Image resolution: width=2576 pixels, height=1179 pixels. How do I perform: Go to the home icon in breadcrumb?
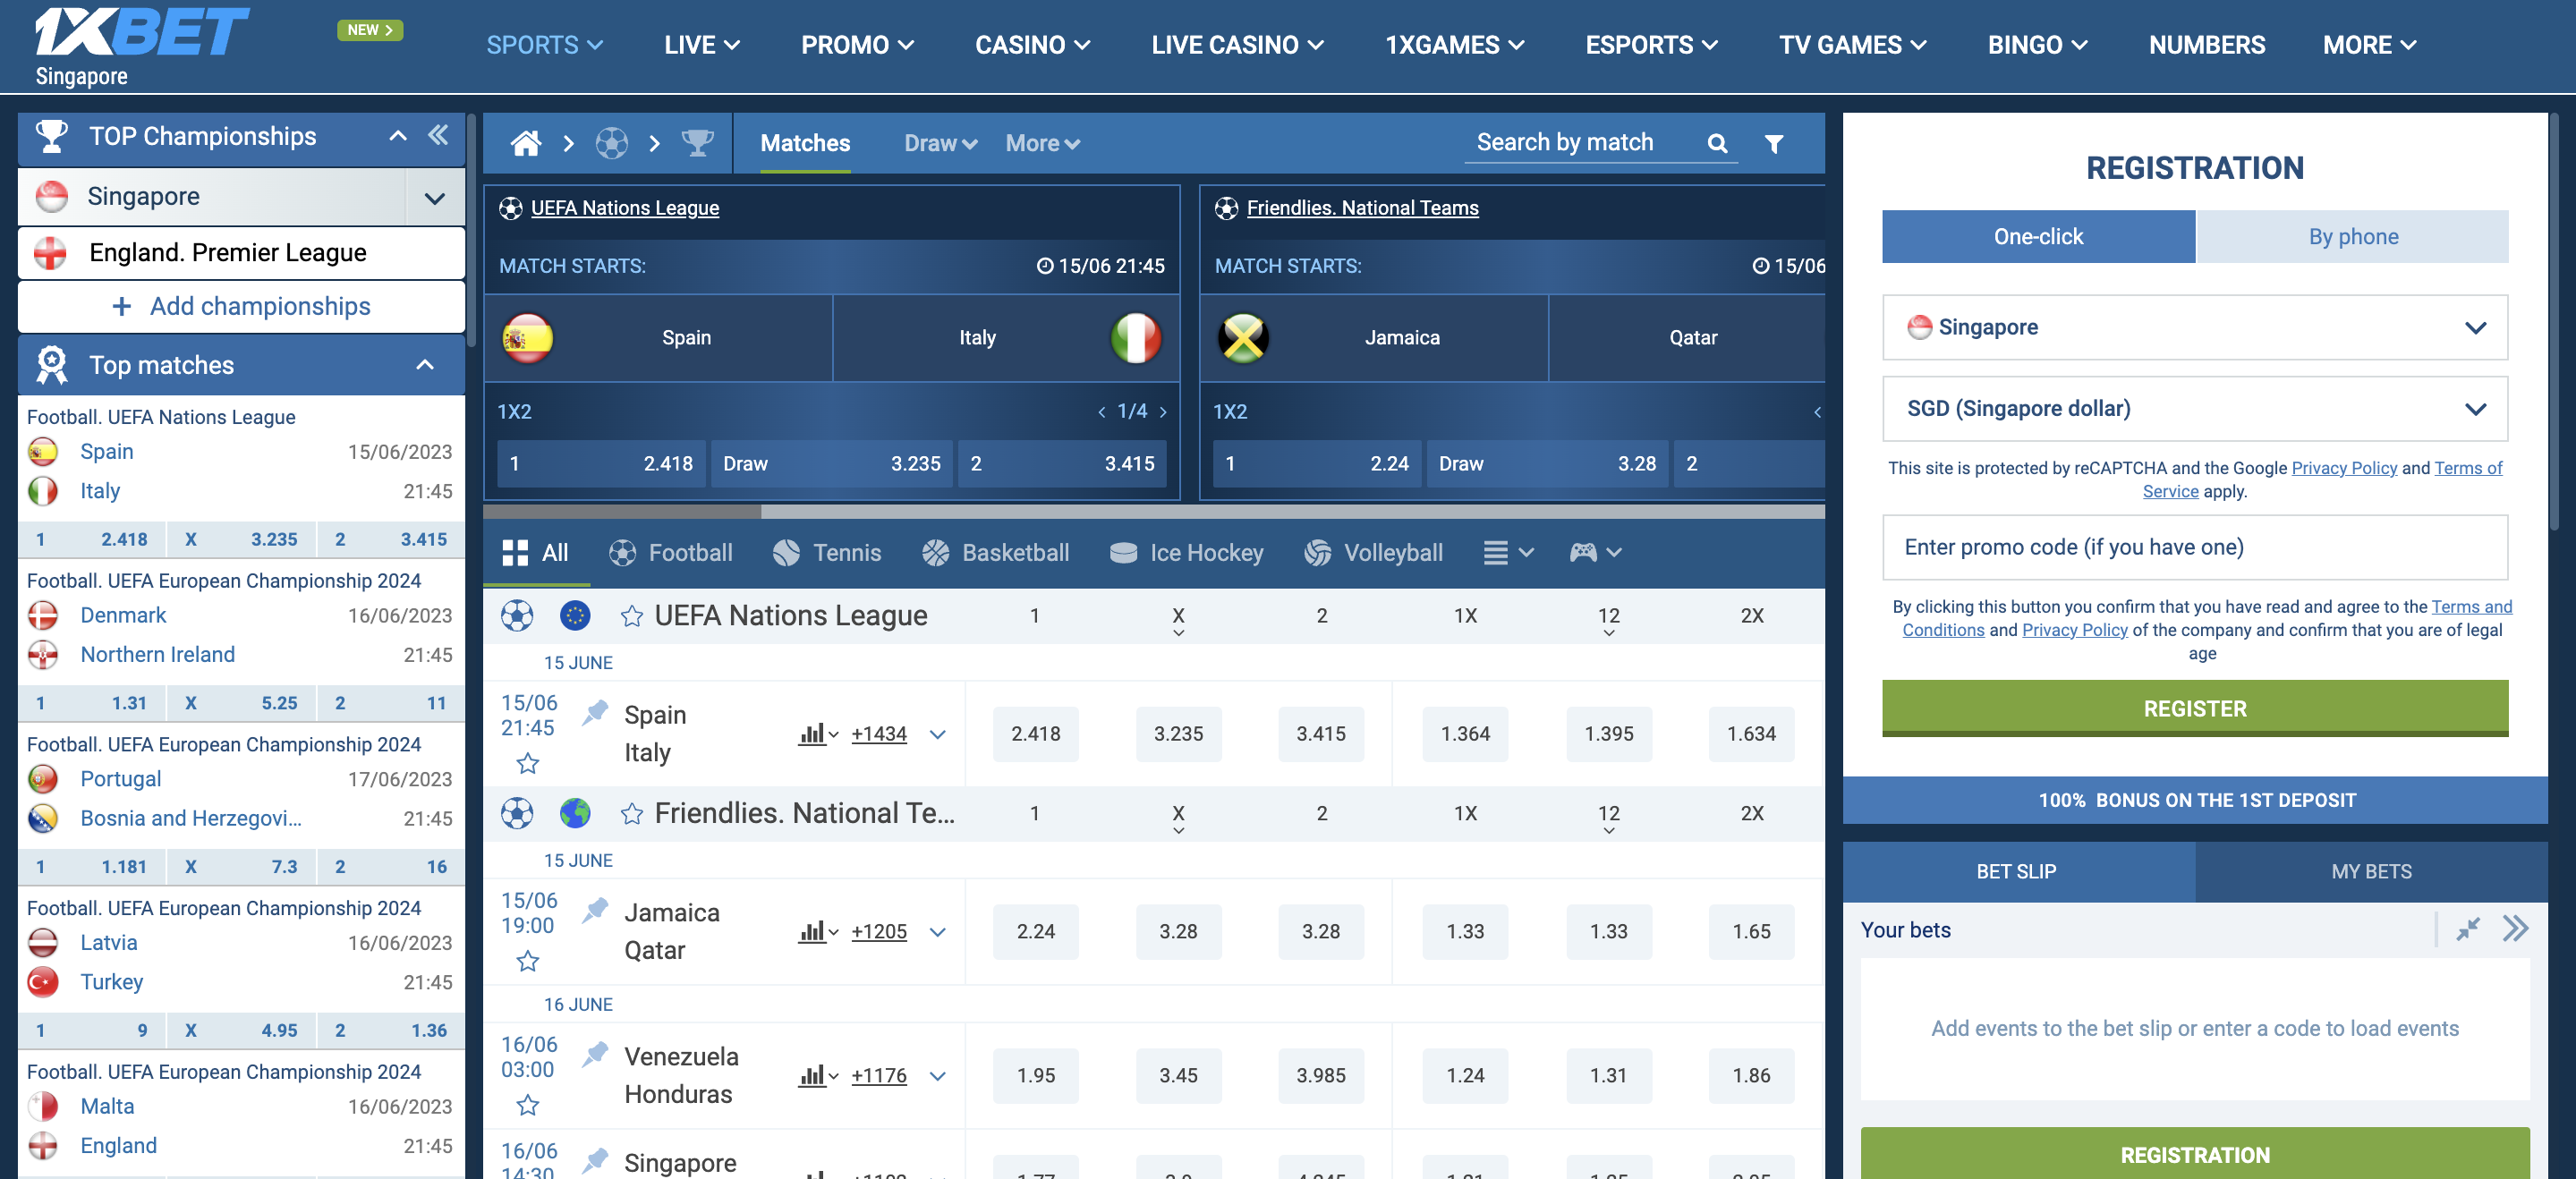click(x=526, y=143)
